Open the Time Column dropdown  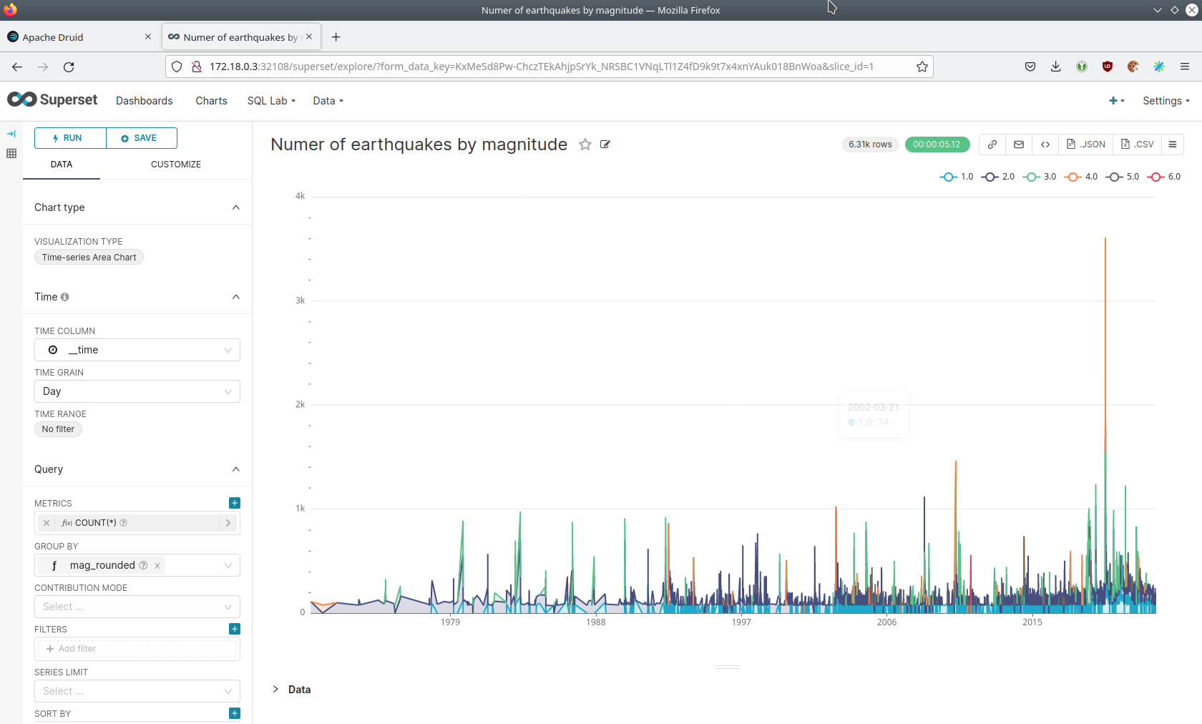tap(137, 350)
